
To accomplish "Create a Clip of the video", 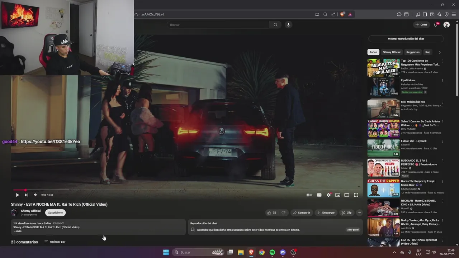I will 346,212.
